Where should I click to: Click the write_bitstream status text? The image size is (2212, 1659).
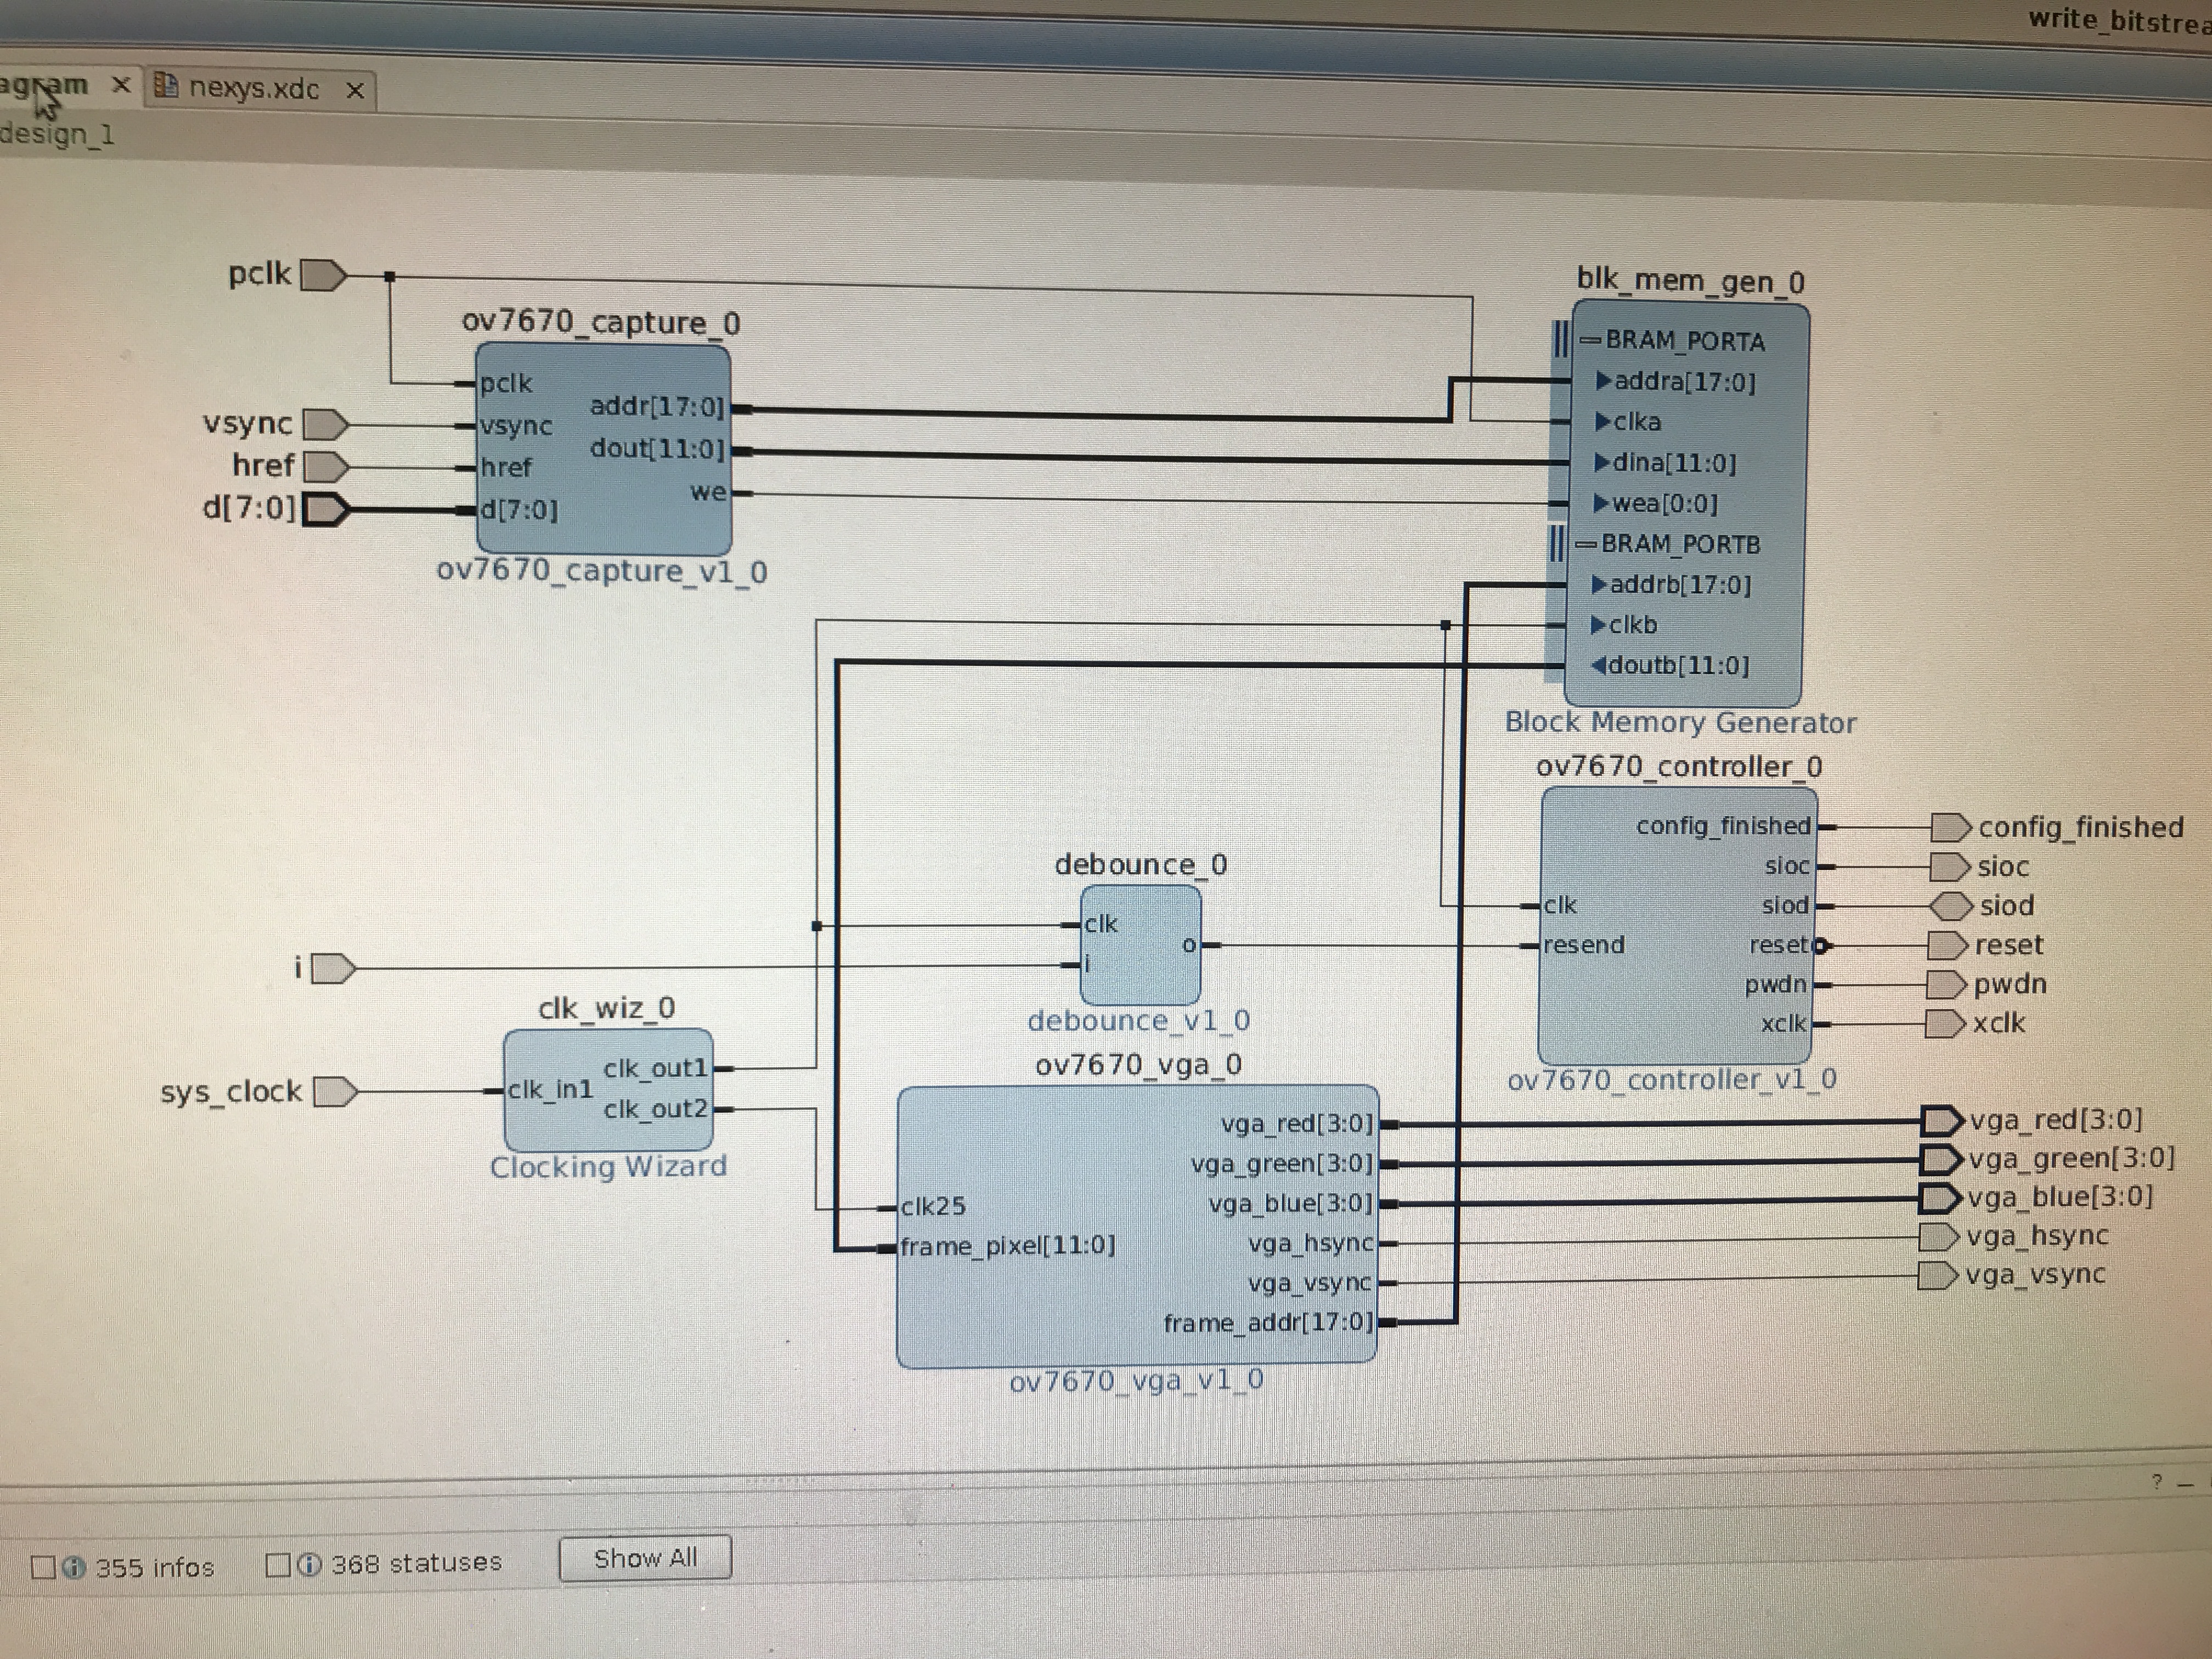coord(2120,20)
